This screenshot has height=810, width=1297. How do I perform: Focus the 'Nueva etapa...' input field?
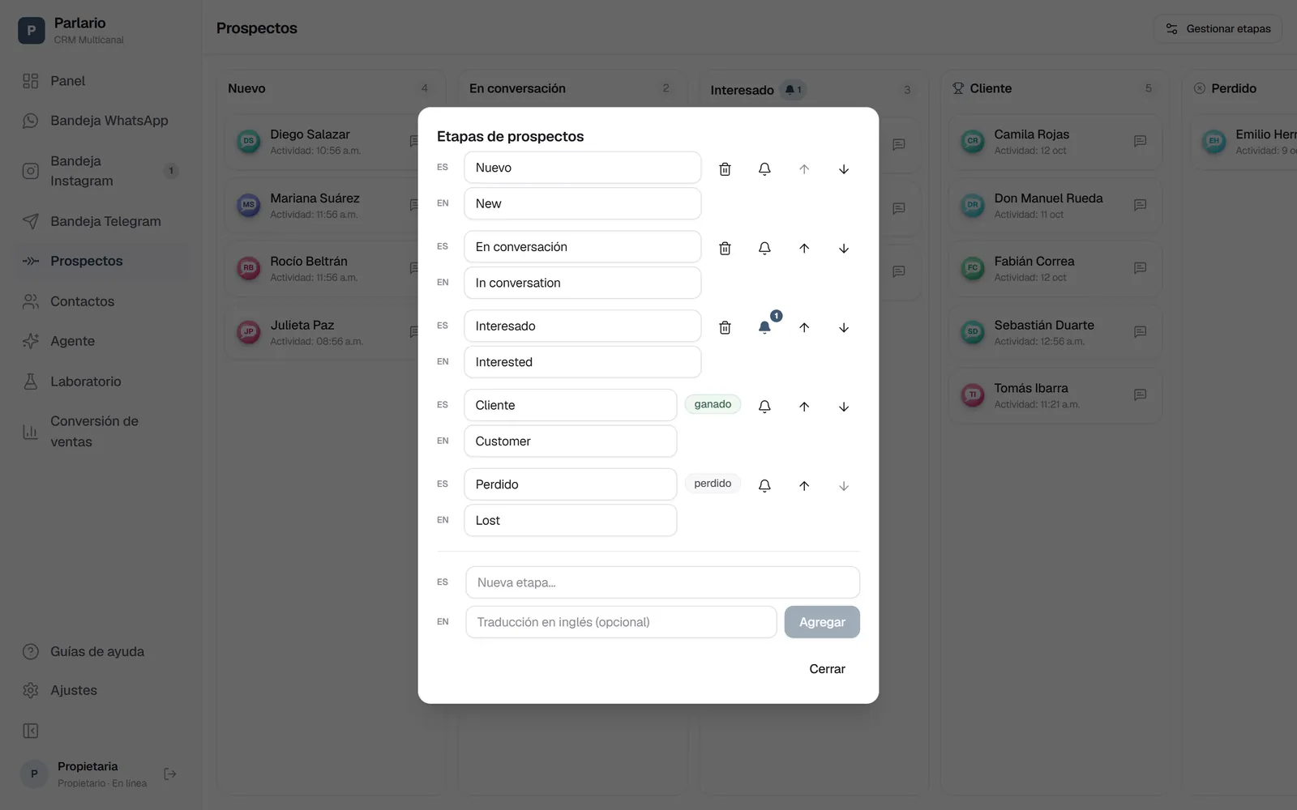(x=662, y=582)
